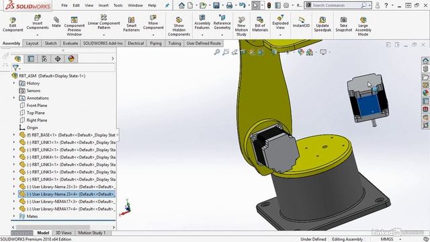The width and height of the screenshot is (430, 242).
Task: Open Exploded View dropdown arrow
Action: click(280, 35)
